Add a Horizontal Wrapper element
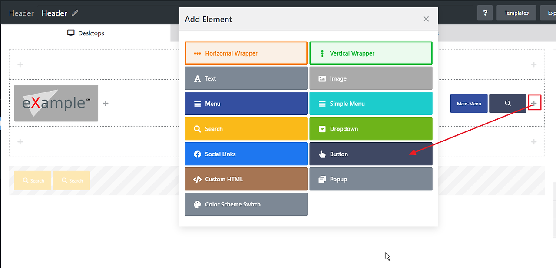Viewport: 556px width, 268px height. point(246,53)
